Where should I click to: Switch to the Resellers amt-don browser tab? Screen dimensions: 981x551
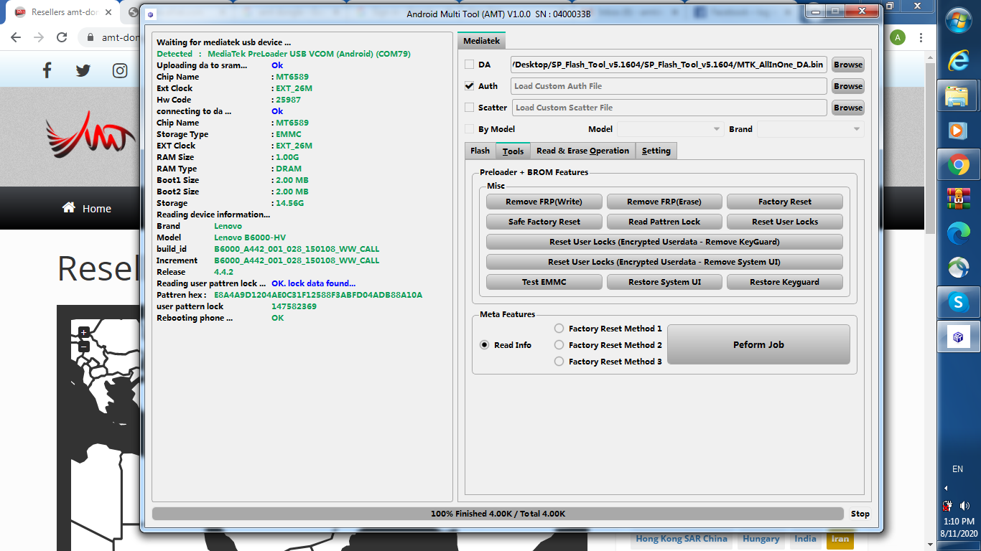click(x=62, y=12)
